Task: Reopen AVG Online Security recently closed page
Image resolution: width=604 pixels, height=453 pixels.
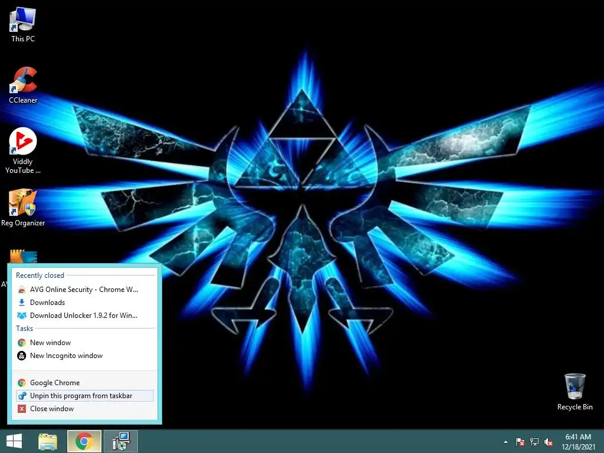Action: [x=85, y=290]
